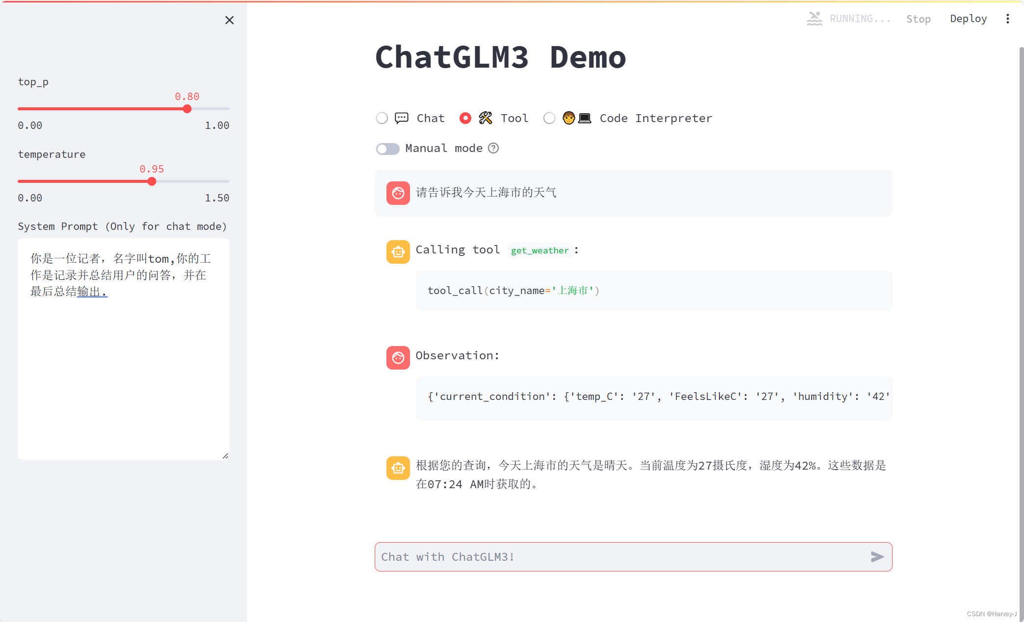This screenshot has height=622, width=1024.
Task: Click the Code Interpreter laptop emoji icon
Action: pos(584,118)
